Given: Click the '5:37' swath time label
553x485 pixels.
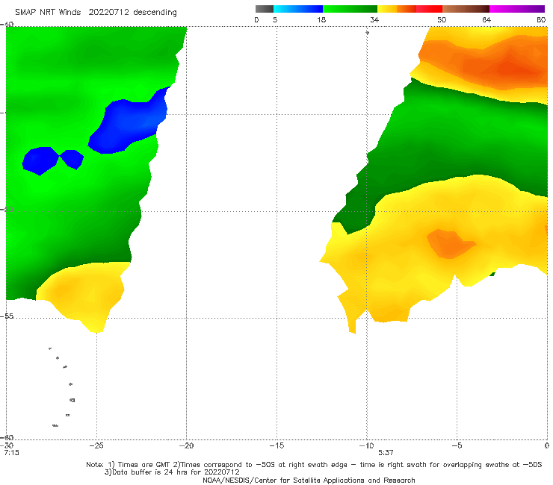Looking at the screenshot, I should pos(386,453).
